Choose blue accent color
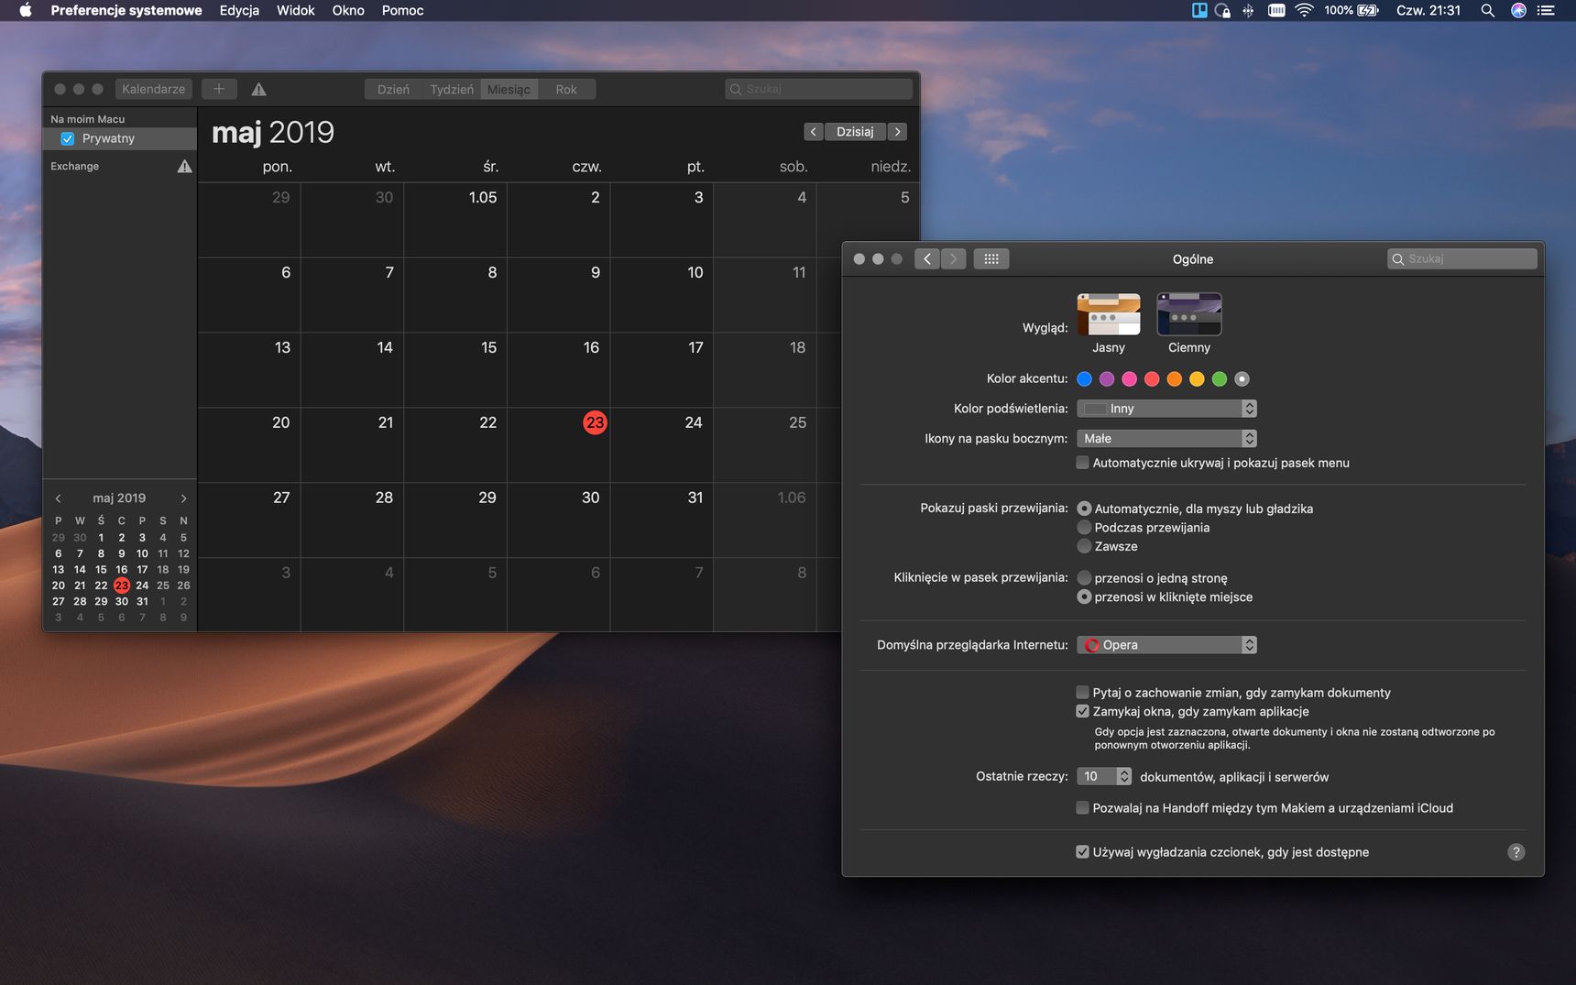The width and height of the screenshot is (1576, 985). [1084, 379]
